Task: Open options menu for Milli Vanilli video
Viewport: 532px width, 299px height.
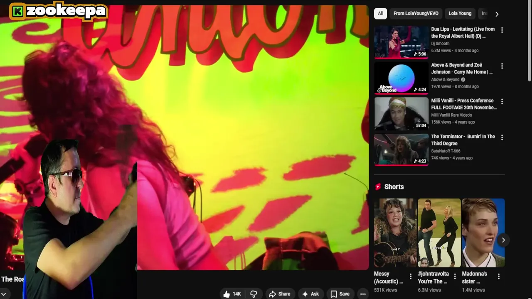Action: 502,102
